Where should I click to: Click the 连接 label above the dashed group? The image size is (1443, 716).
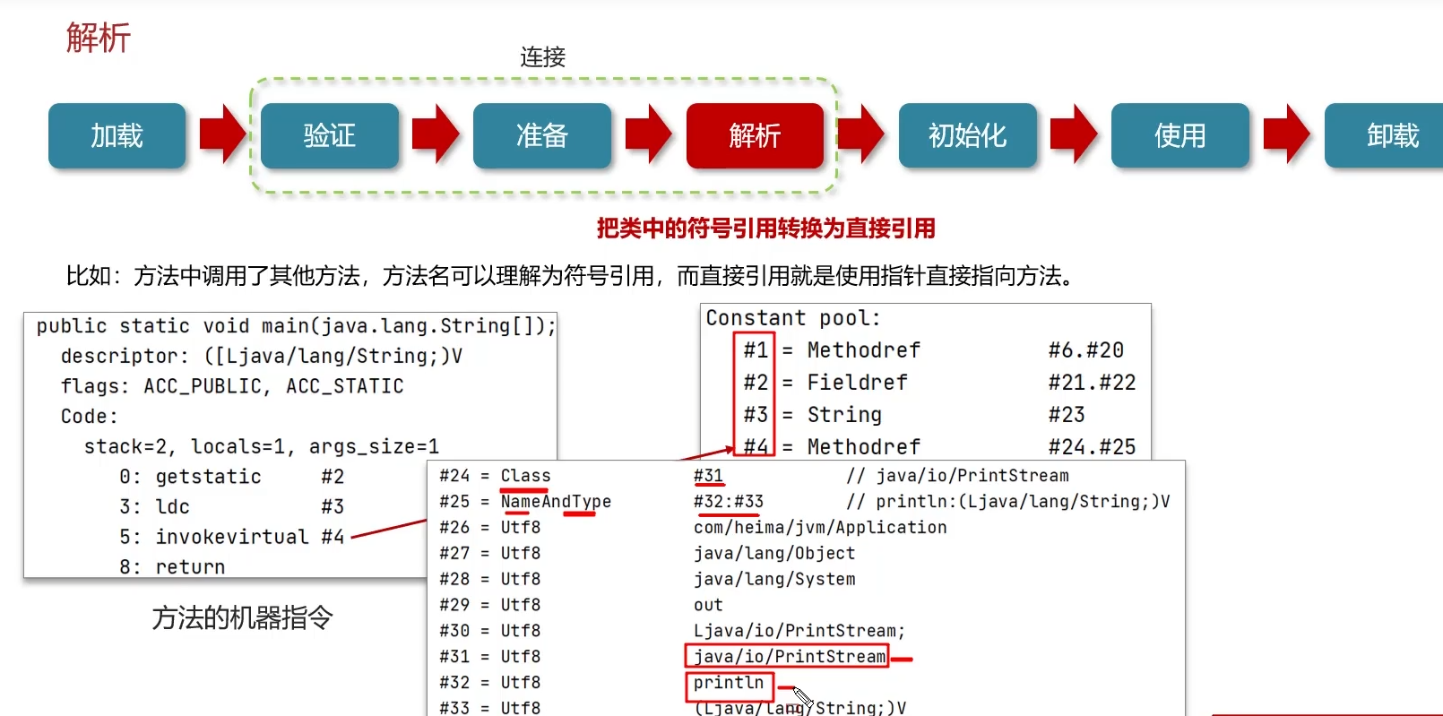(x=543, y=57)
